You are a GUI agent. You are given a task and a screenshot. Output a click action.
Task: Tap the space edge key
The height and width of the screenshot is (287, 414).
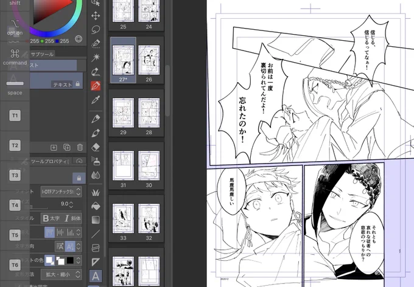(15, 86)
